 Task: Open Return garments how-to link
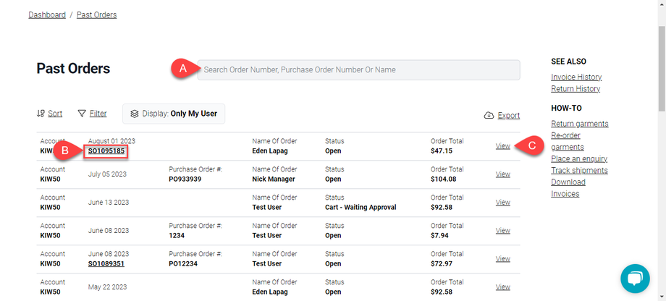pyautogui.click(x=579, y=124)
